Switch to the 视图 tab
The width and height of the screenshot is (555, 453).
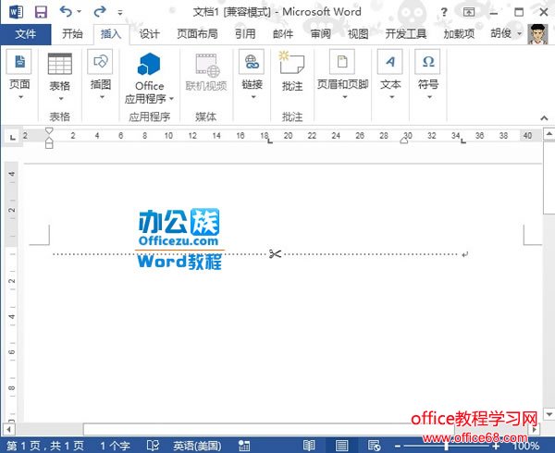[358, 34]
